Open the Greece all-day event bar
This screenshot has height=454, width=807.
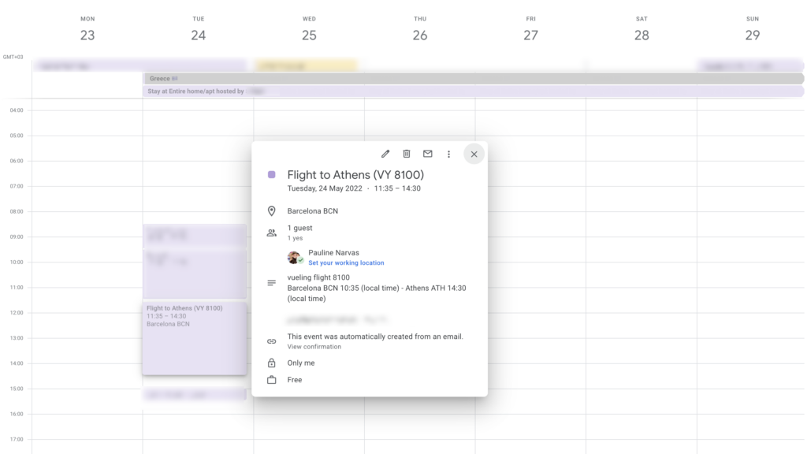[x=473, y=79]
